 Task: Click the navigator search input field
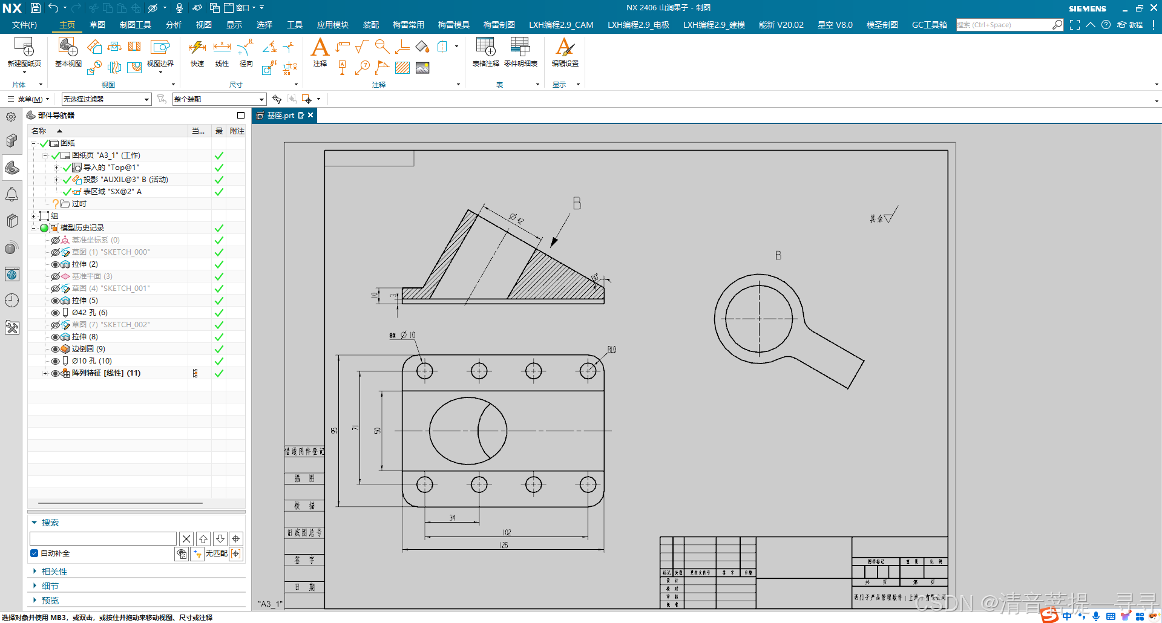point(103,538)
